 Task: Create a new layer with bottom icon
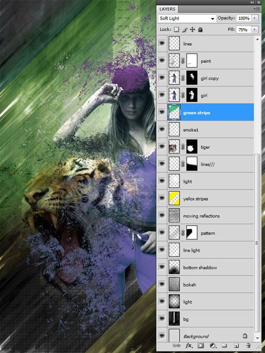[x=236, y=345]
